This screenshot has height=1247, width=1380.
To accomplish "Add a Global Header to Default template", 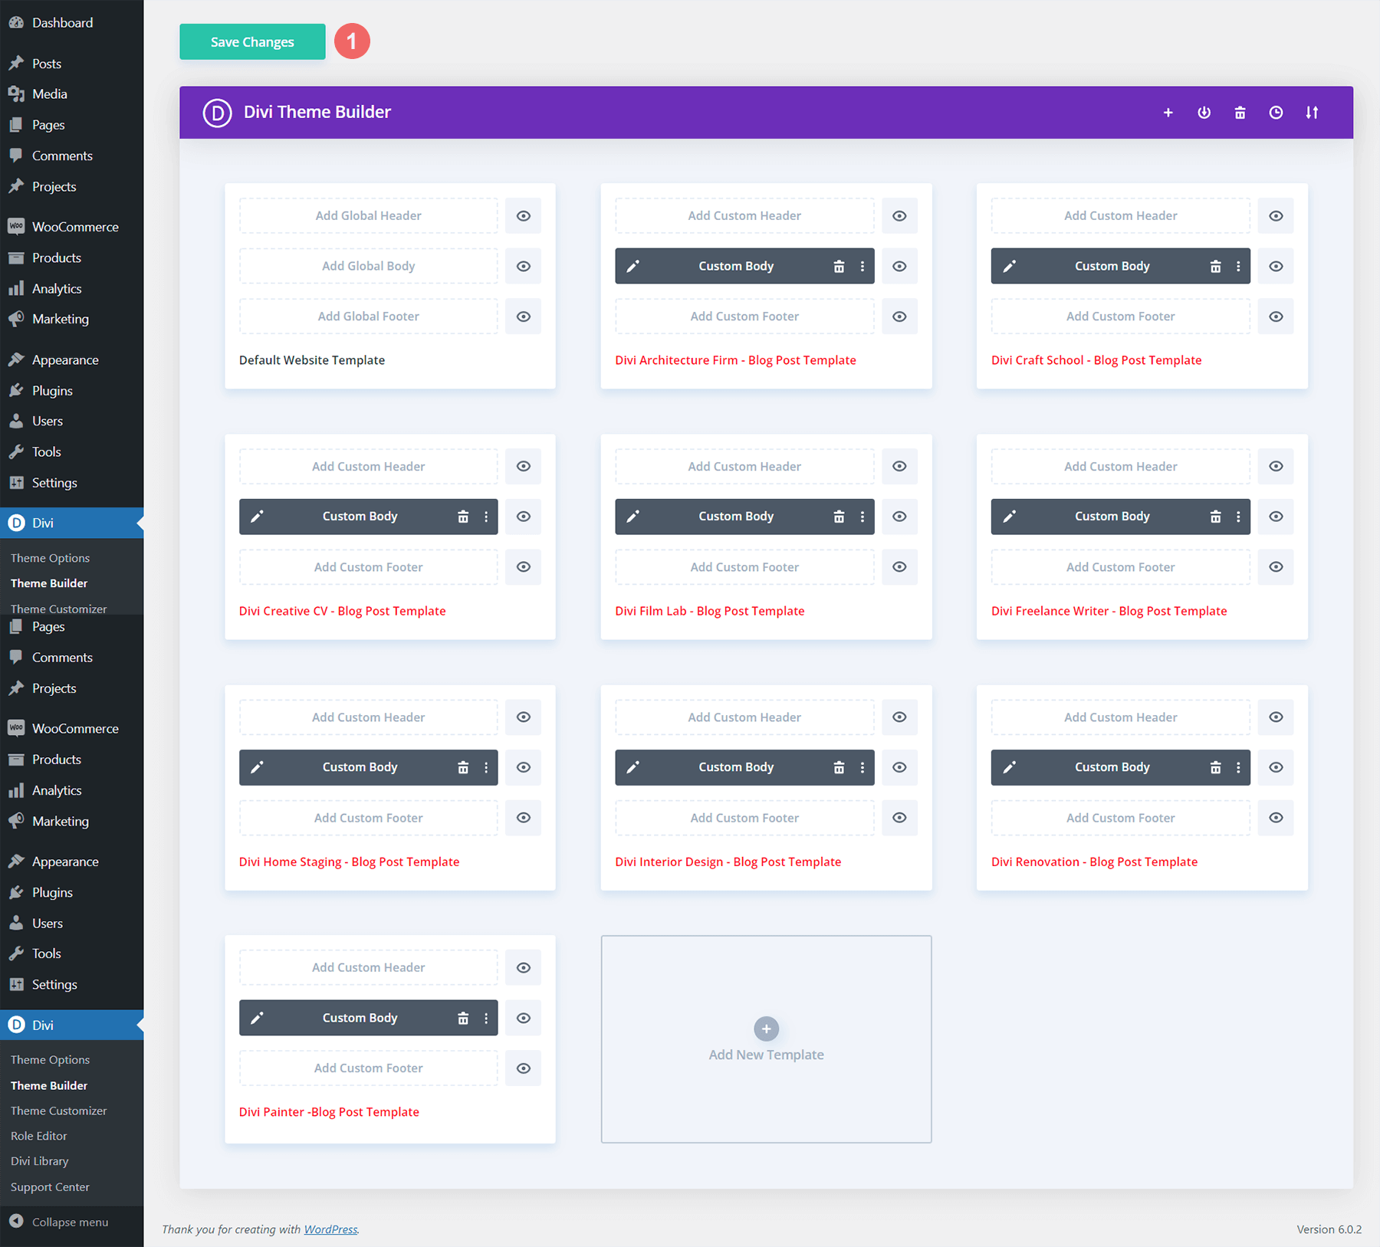I will [x=368, y=216].
